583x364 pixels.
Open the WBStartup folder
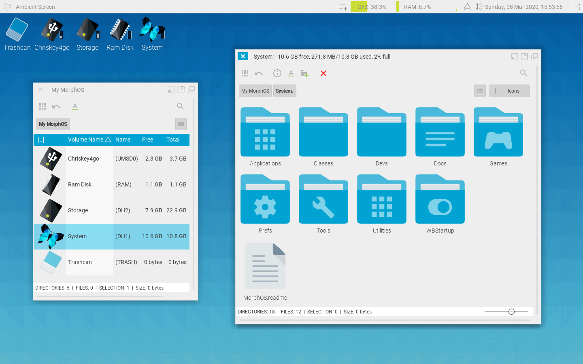(440, 203)
